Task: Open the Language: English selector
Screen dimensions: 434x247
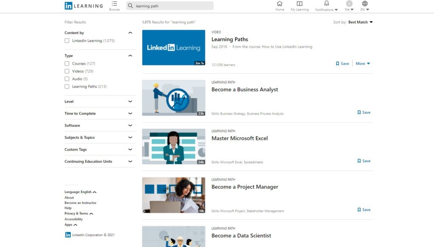Action: tap(80, 192)
